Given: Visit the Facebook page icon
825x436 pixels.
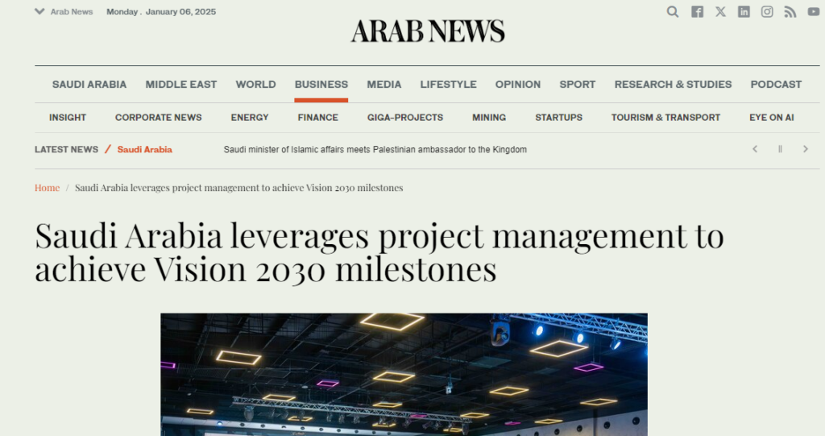Looking at the screenshot, I should [697, 11].
